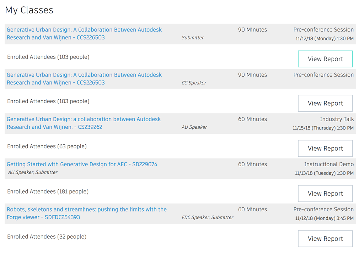
Task: Select Enrolled Attendees (181 people) line
Action: click(x=48, y=191)
